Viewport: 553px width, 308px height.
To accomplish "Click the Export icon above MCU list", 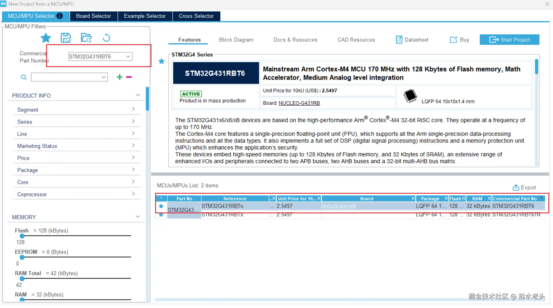I will click(x=516, y=187).
